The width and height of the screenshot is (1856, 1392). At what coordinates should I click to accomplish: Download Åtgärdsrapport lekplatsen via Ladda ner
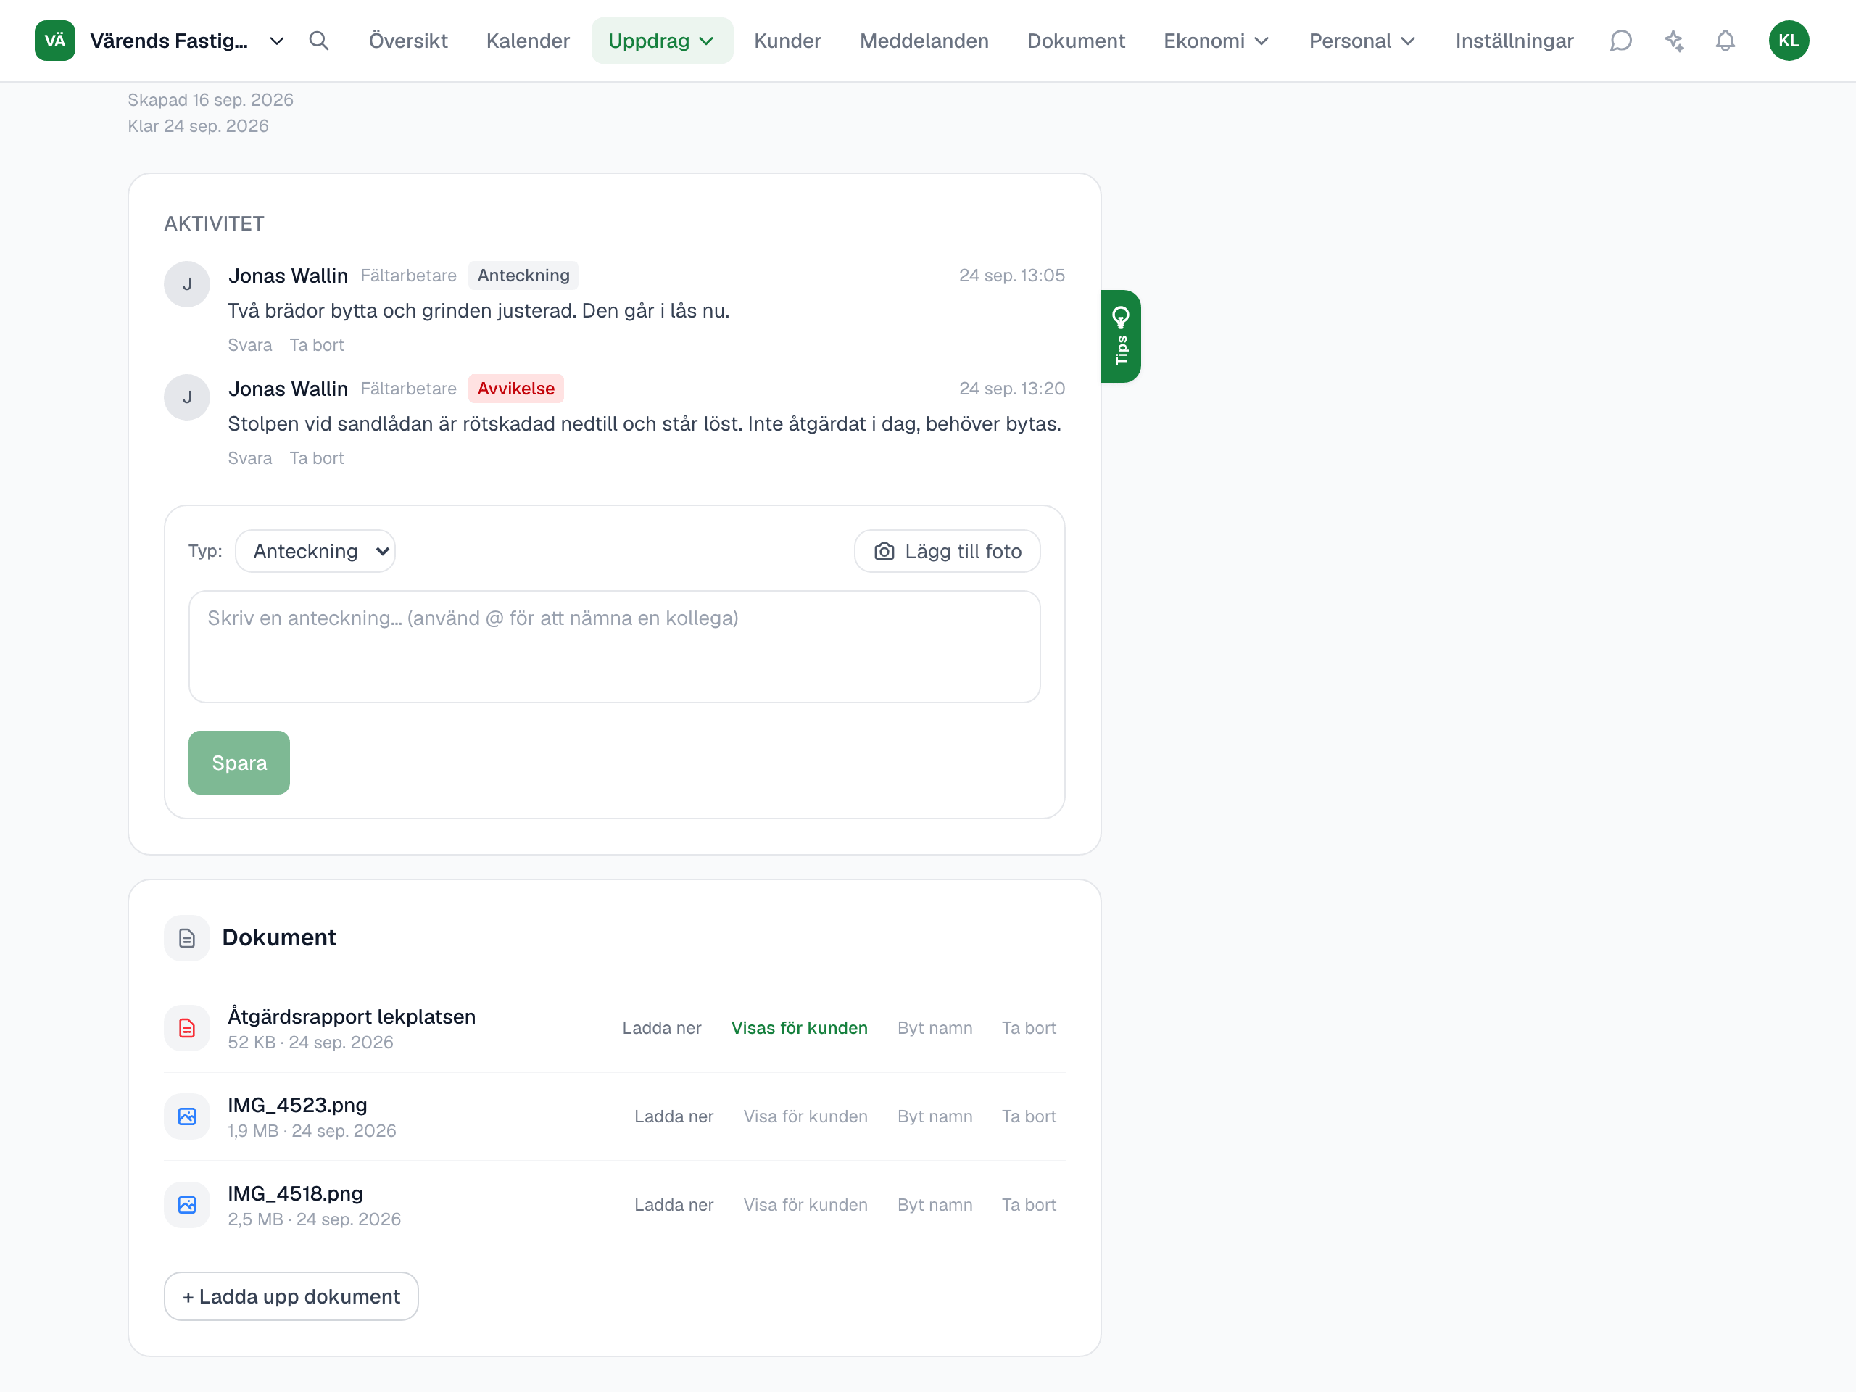tap(661, 1028)
